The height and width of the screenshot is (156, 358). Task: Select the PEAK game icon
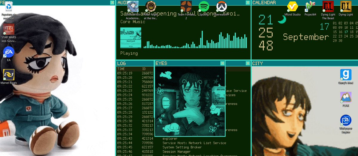346,99
